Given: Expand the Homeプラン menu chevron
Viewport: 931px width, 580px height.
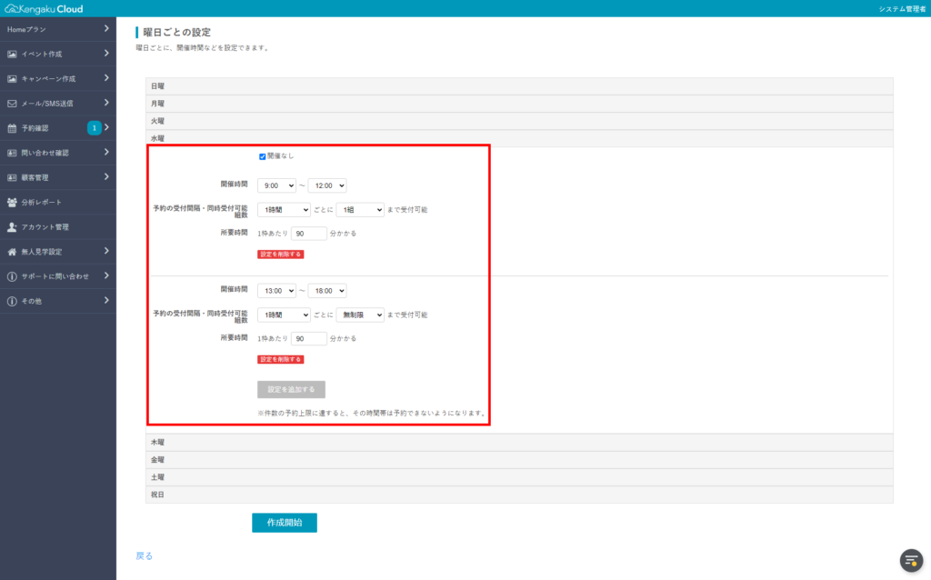Looking at the screenshot, I should 106,28.
